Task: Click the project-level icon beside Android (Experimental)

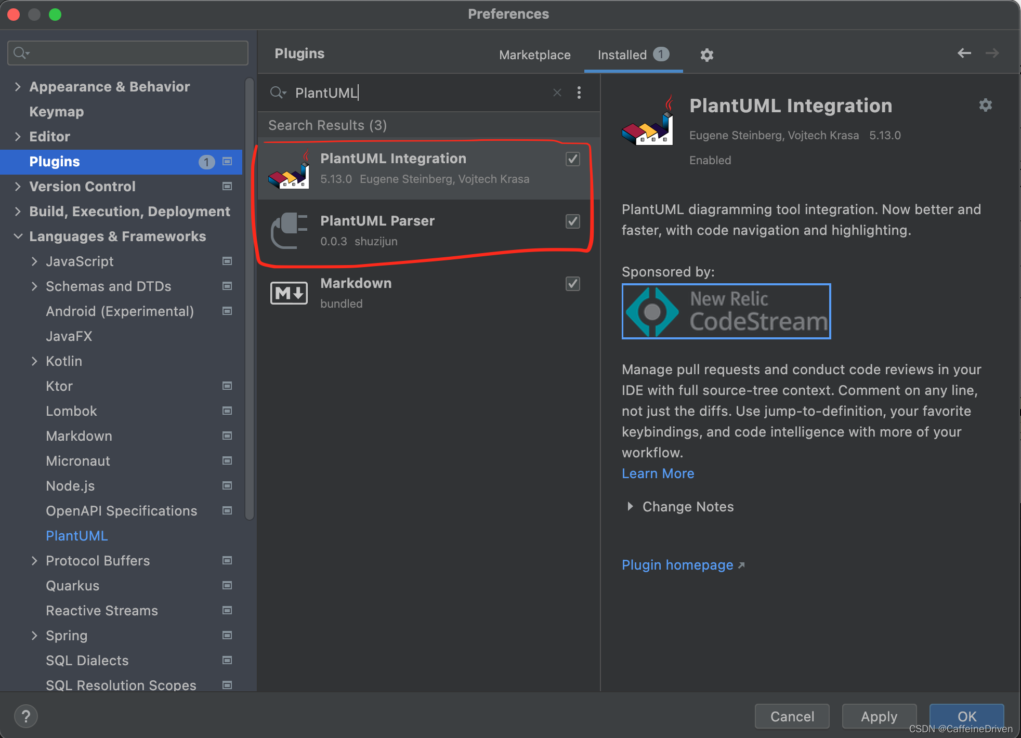Action: click(227, 311)
